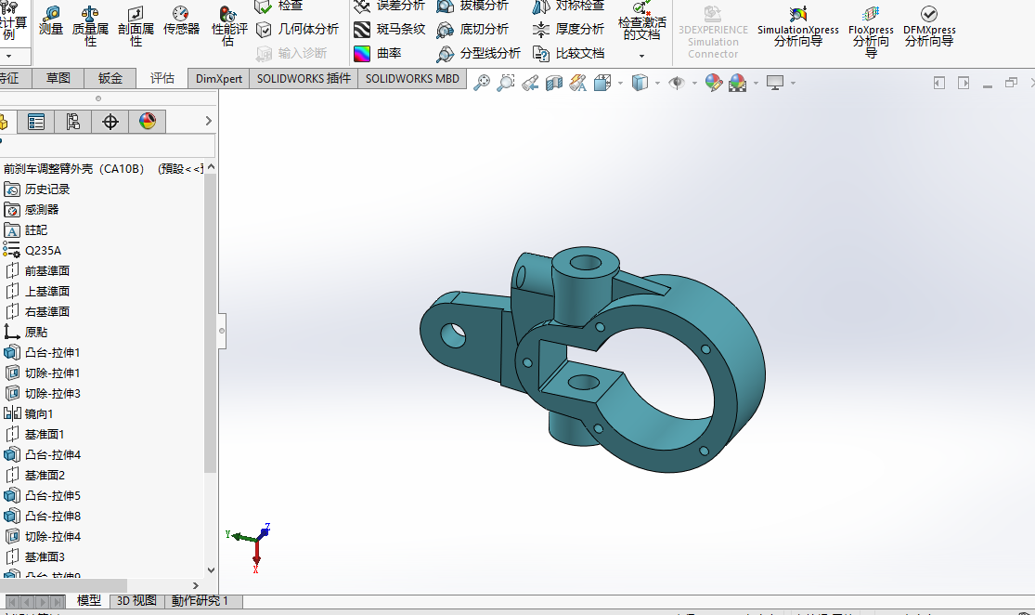Open DimXpertManager crosshair tab
Screen dimensions: 1035x615
coord(110,122)
